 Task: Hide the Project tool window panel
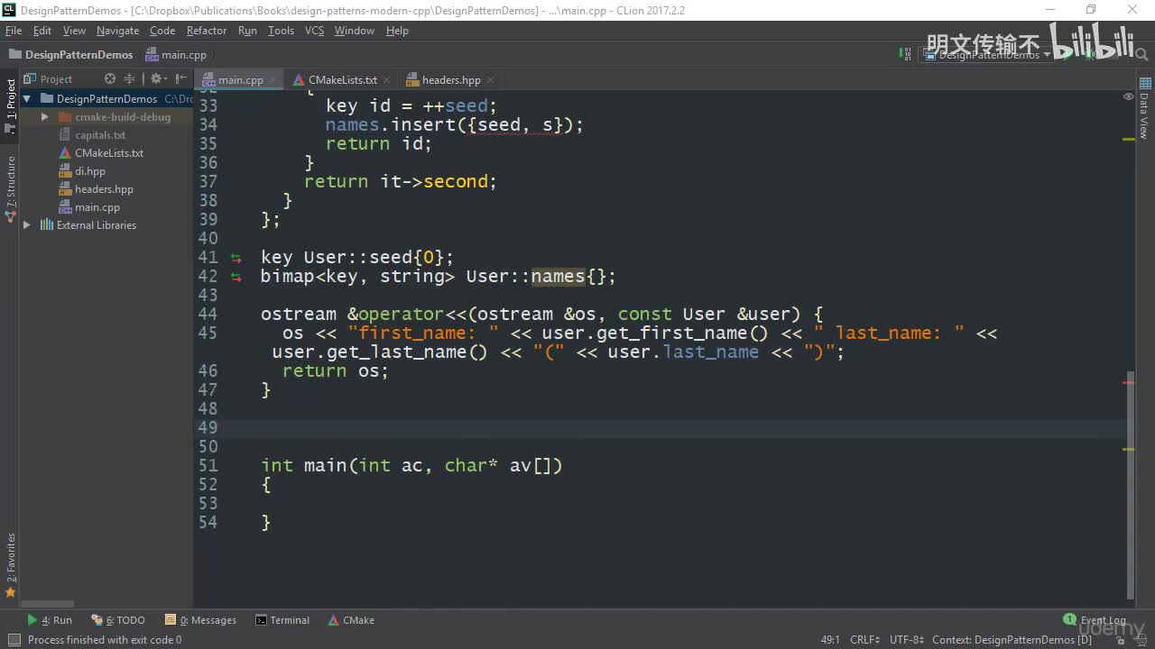coord(180,79)
